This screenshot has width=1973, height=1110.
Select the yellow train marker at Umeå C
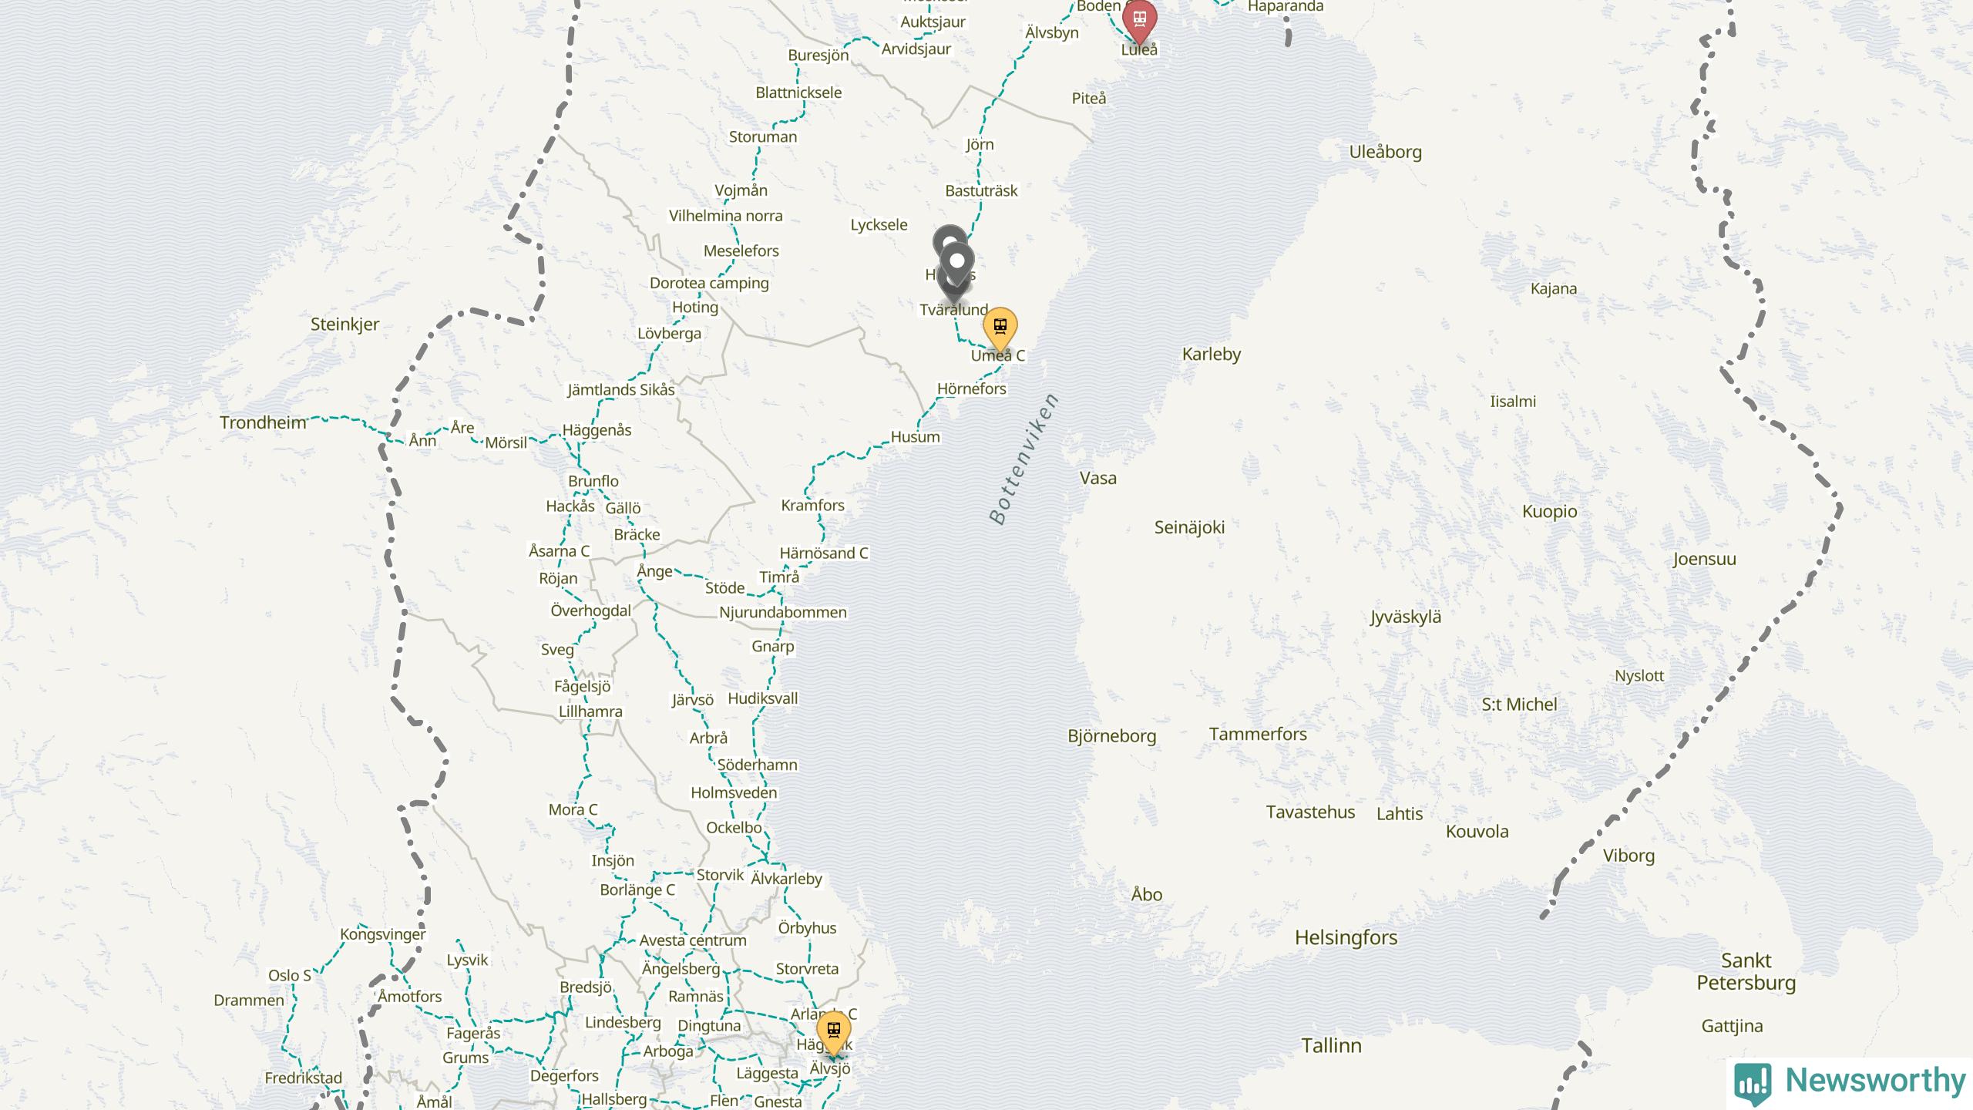point(1000,327)
